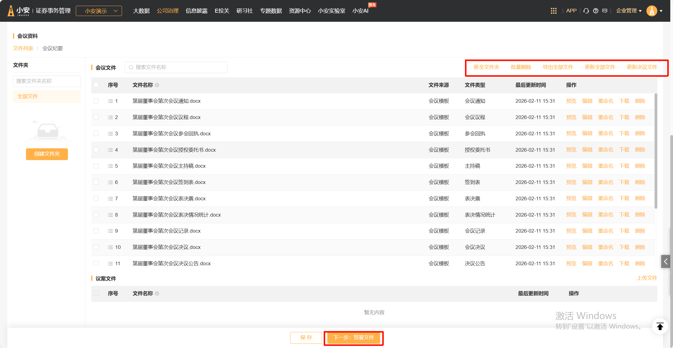Open the 小安演示 dropdown selector
The image size is (673, 348).
click(x=99, y=11)
